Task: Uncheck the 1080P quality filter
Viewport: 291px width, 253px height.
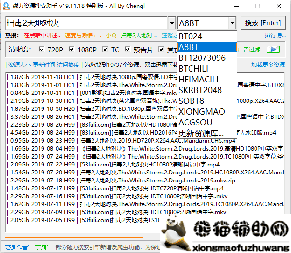Action: (72, 50)
